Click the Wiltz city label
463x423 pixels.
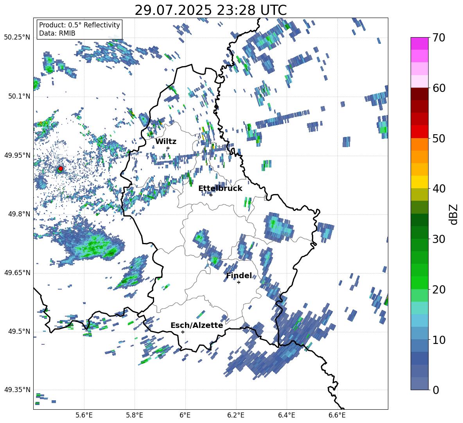click(166, 142)
